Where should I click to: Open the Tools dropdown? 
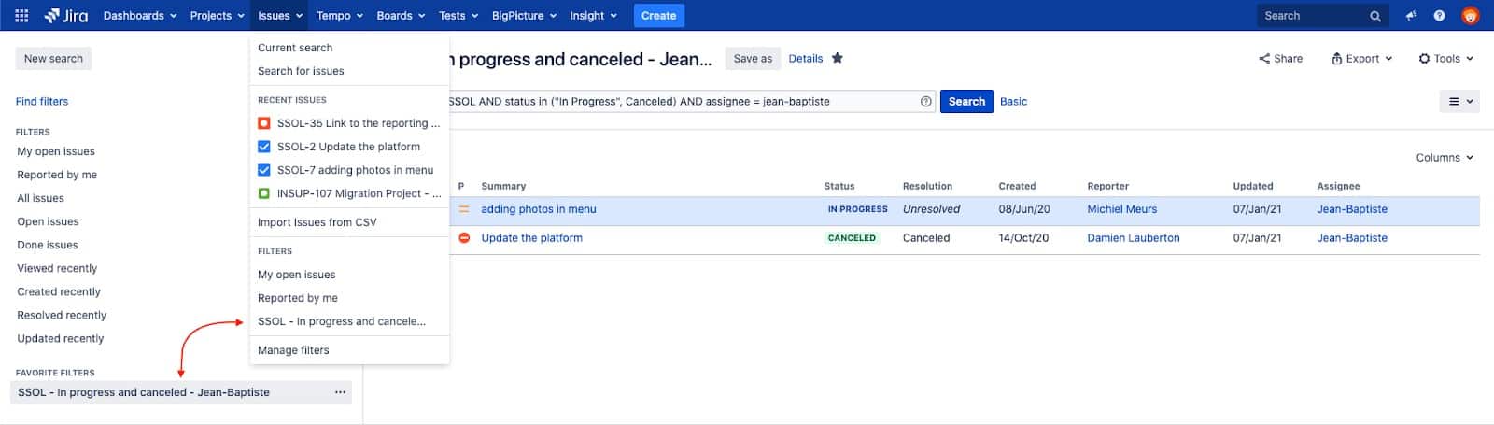pyautogui.click(x=1445, y=58)
